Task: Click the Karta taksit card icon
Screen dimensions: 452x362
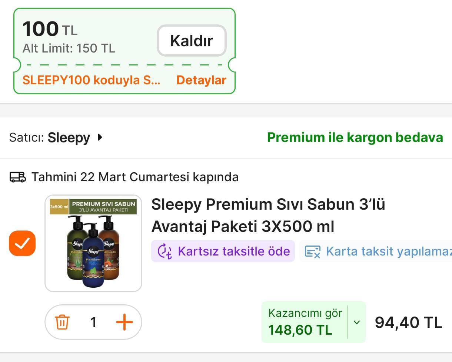Action: pyautogui.click(x=312, y=251)
